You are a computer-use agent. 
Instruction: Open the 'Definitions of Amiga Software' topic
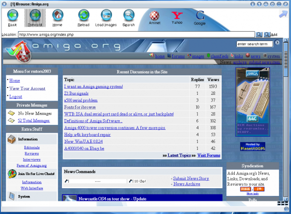click(93, 121)
